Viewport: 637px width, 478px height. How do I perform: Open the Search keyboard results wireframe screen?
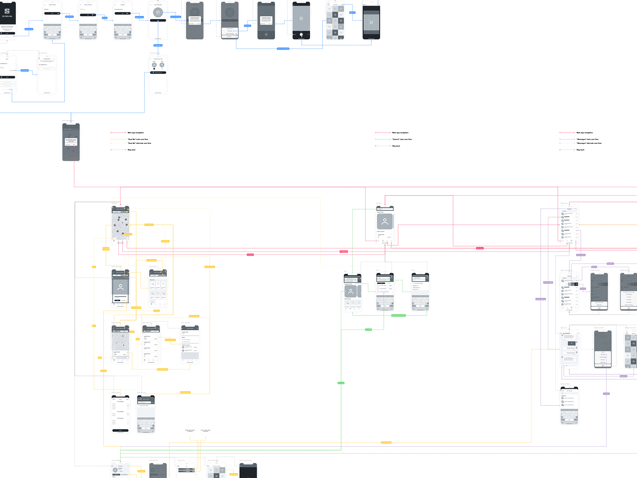[385, 292]
